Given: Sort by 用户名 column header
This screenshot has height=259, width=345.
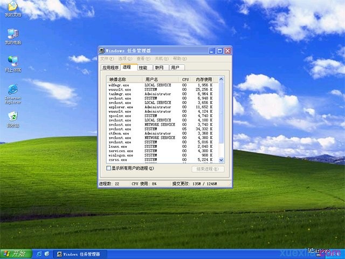Looking at the screenshot, I should [160, 79].
